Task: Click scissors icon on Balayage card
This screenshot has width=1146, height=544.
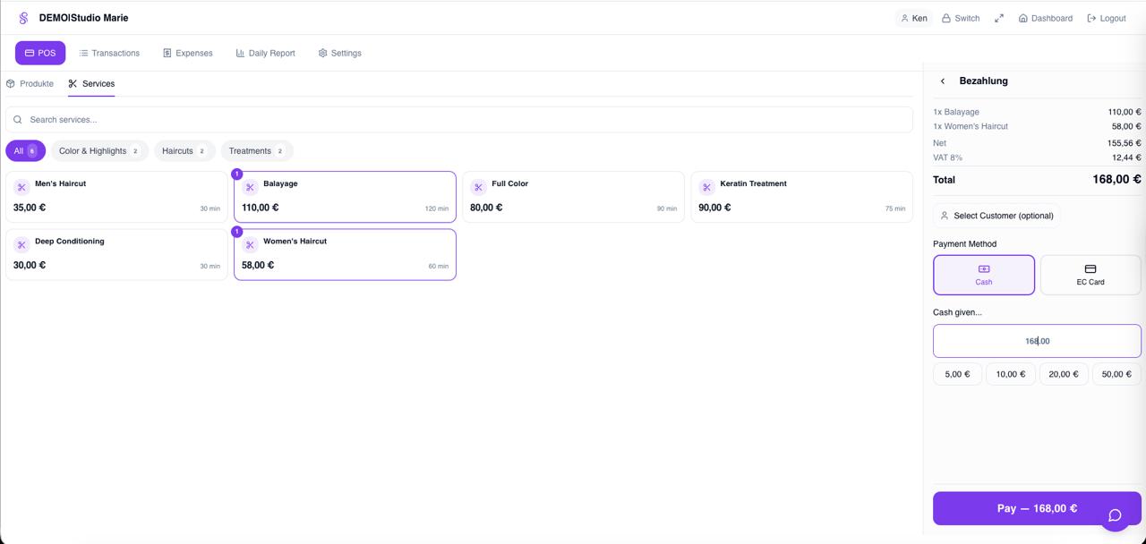Action: point(250,188)
